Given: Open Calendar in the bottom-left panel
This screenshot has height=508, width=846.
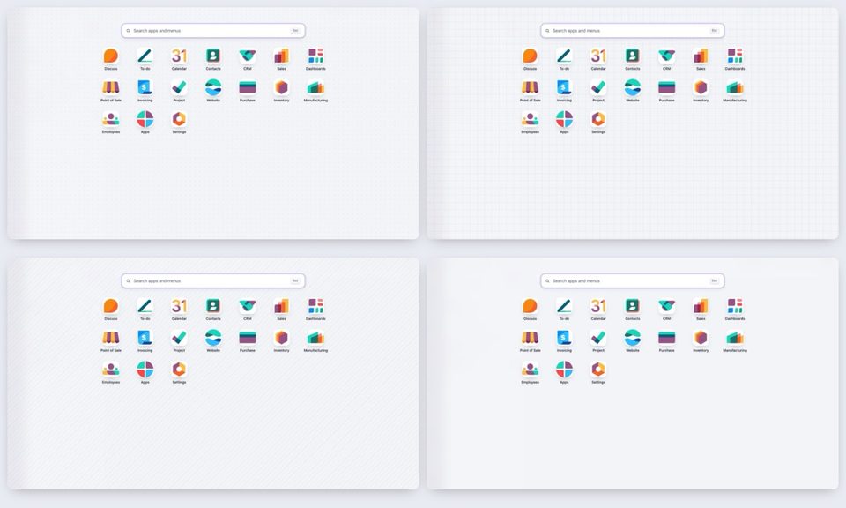Looking at the screenshot, I should point(179,306).
